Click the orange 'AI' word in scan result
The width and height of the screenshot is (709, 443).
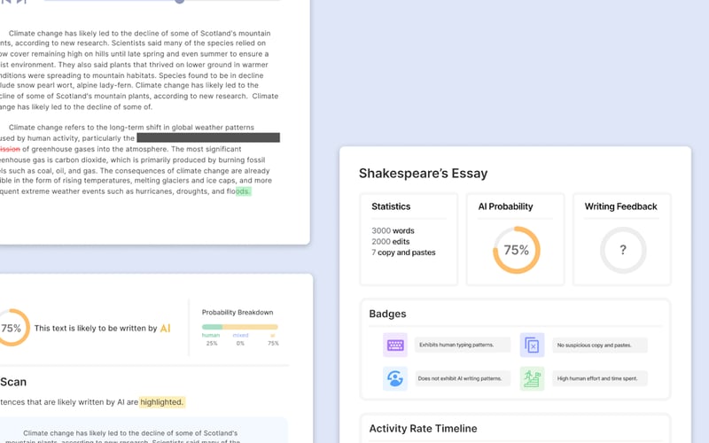point(165,328)
